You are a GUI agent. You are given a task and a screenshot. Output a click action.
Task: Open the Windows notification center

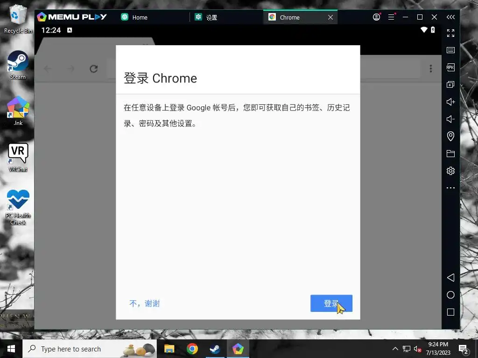tap(463, 349)
